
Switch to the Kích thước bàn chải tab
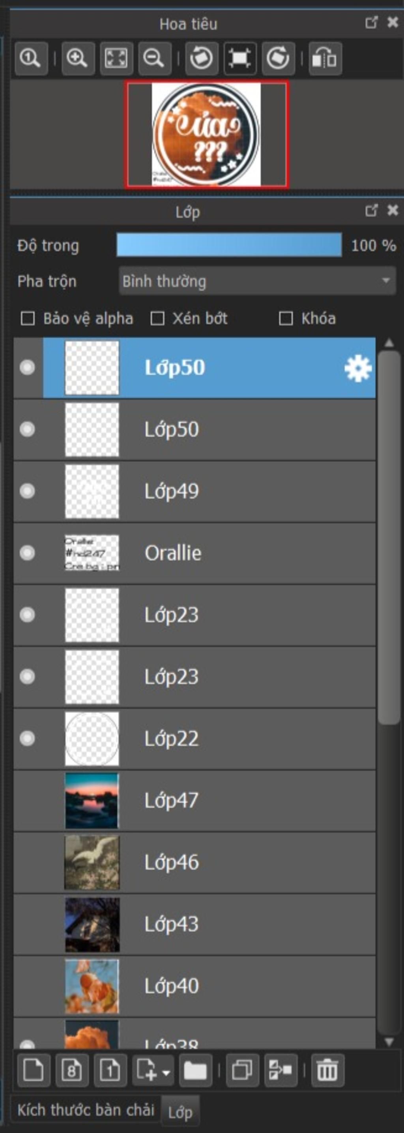[86, 1110]
